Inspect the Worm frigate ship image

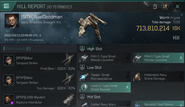click(x=92, y=27)
